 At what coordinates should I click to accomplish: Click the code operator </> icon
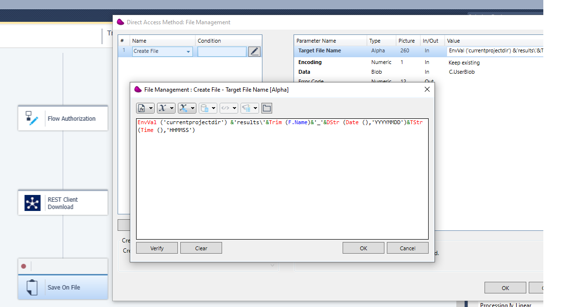[225, 108]
